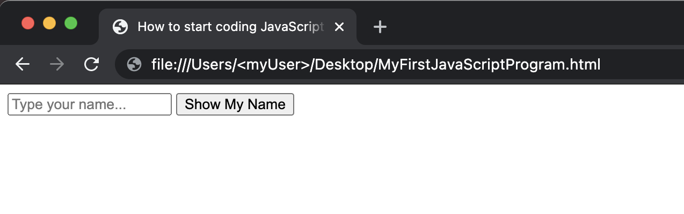Viewport: 684px width, 214px height.
Task: Click the "file:///" prefix in the address bar
Action: 171,65
